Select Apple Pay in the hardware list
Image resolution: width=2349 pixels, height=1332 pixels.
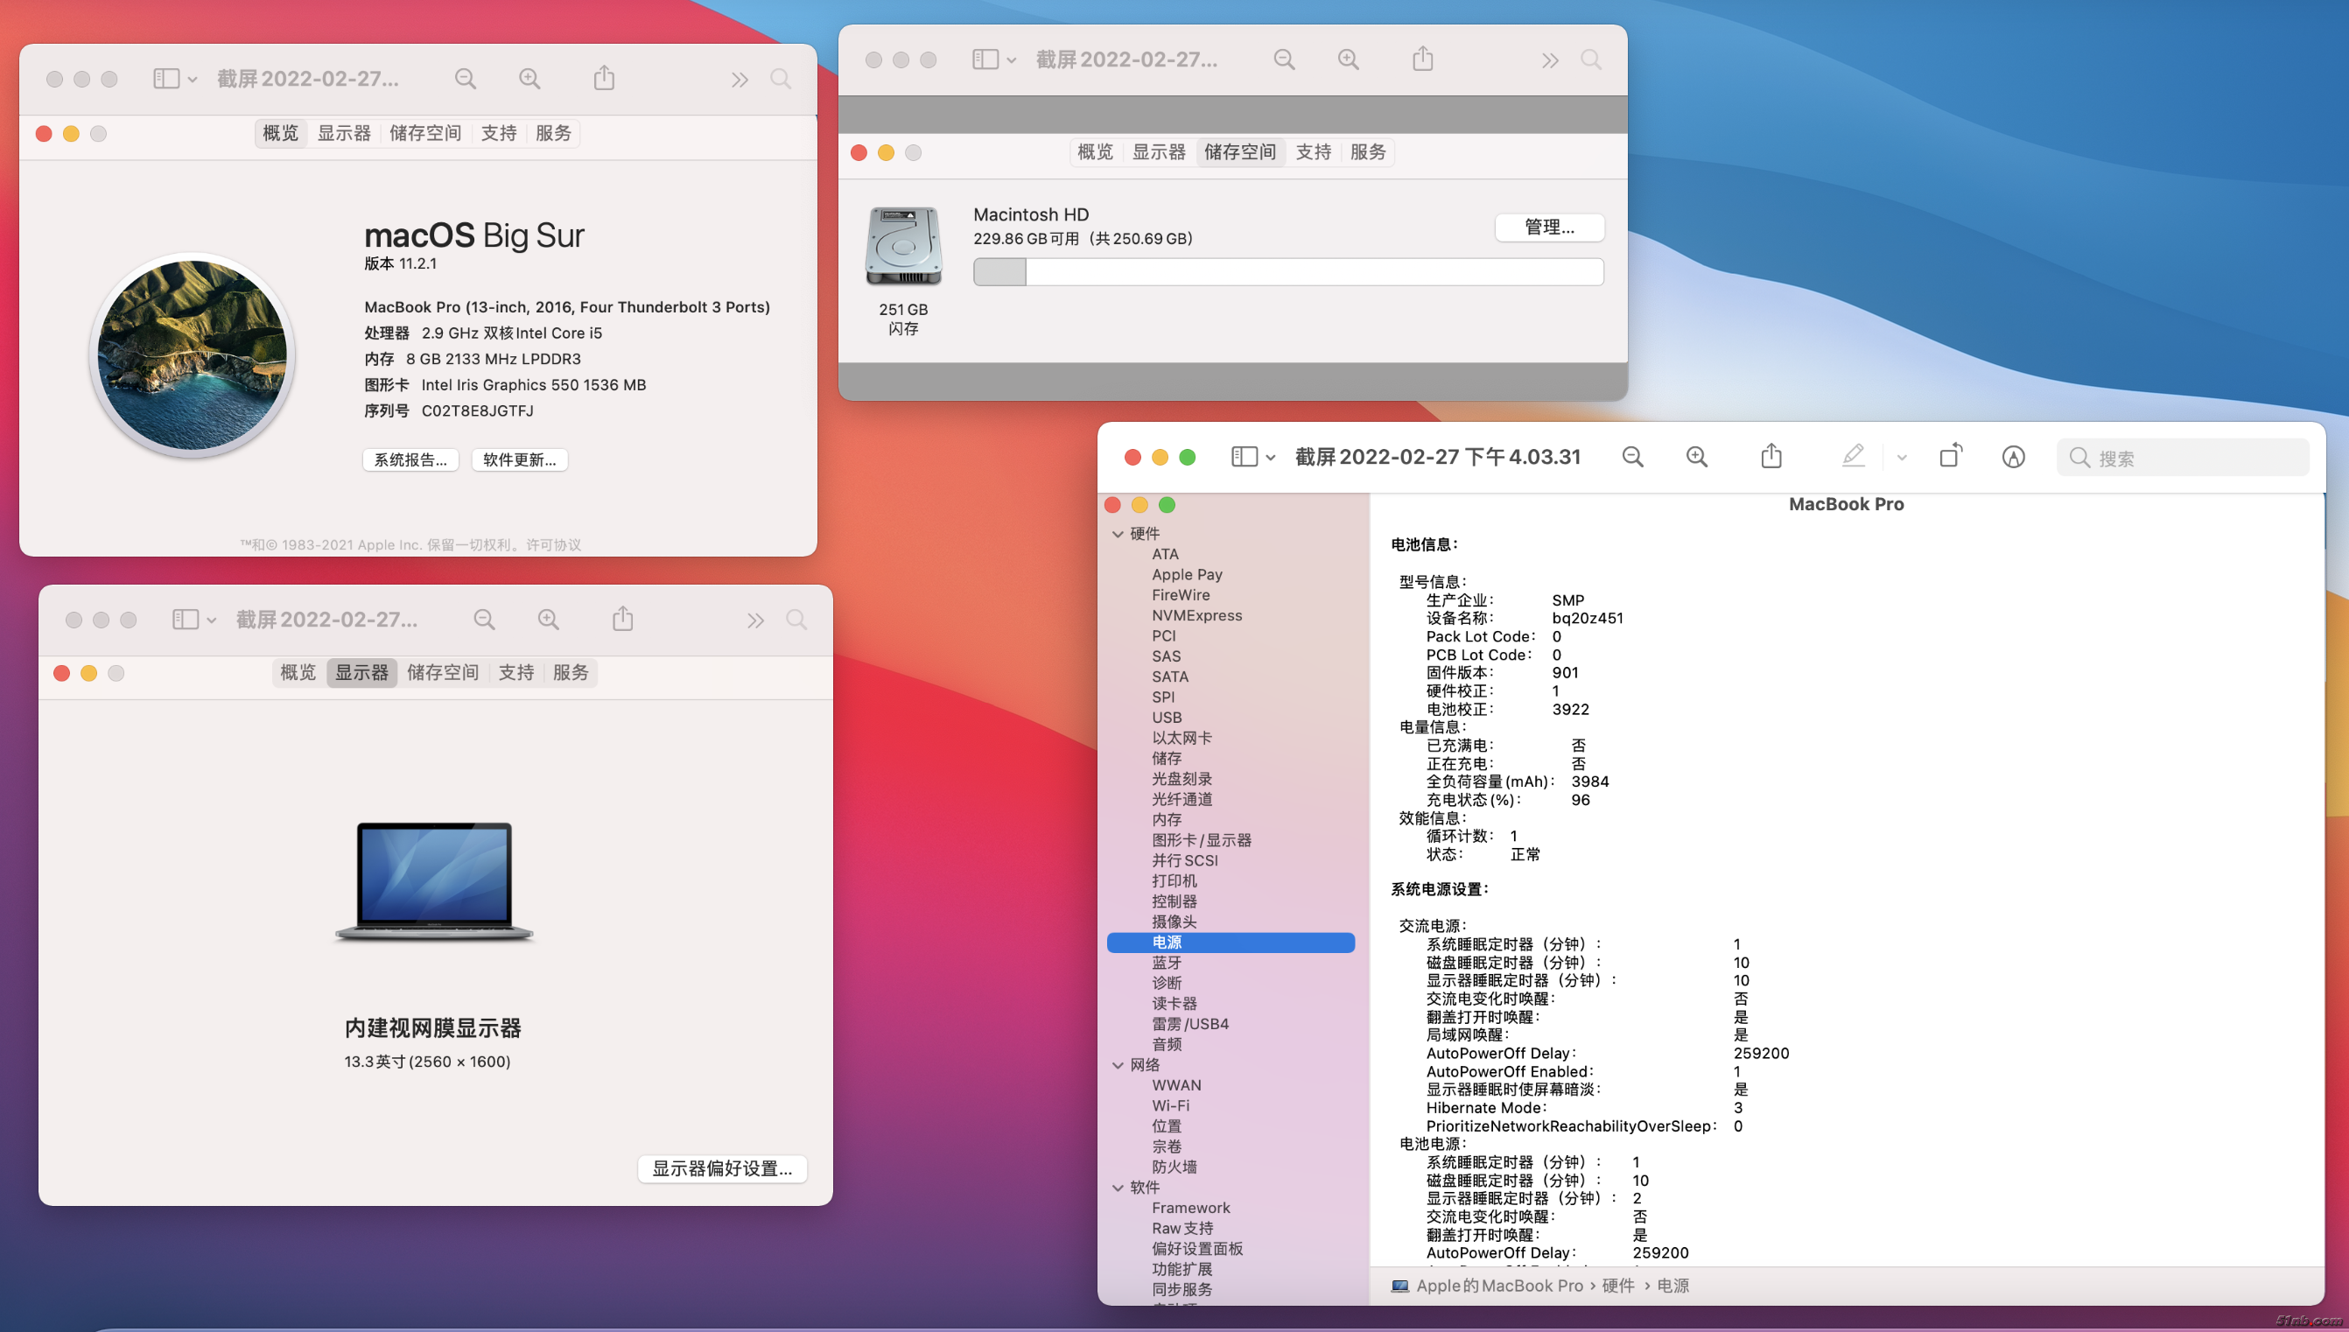[1187, 574]
